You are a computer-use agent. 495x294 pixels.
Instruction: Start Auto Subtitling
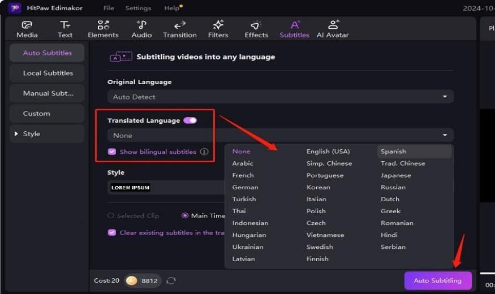click(x=438, y=280)
